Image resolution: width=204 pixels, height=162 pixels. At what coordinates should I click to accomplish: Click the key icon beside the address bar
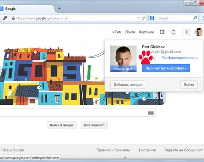5,18
